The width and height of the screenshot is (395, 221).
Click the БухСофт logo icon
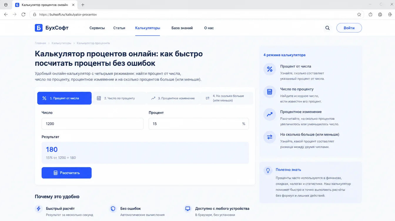39,28
